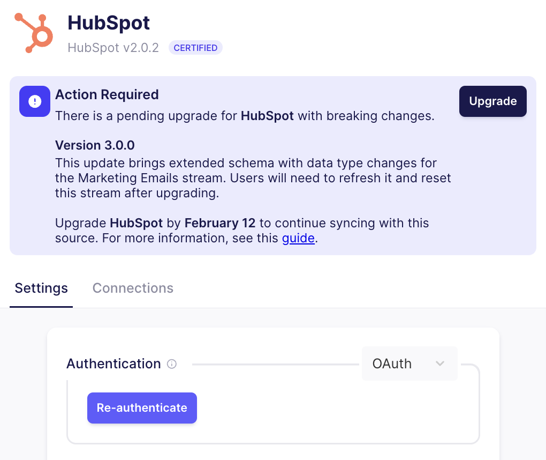Click the pending upgrade notice banner

(x=273, y=165)
